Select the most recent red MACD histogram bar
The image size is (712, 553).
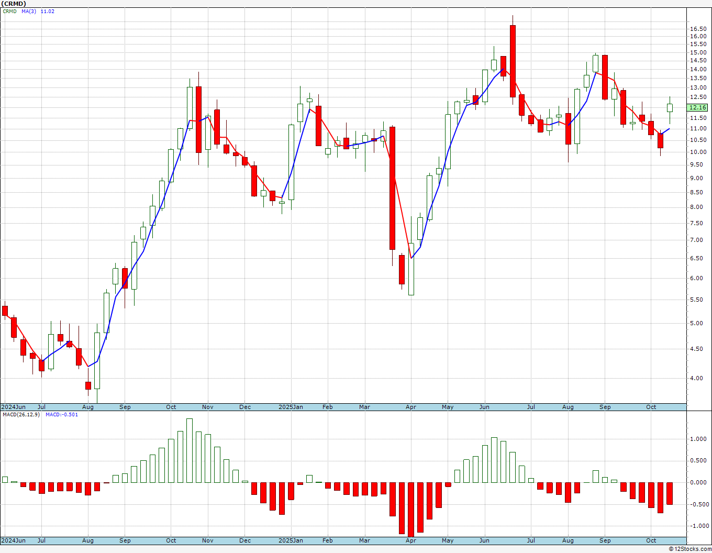[x=670, y=493]
